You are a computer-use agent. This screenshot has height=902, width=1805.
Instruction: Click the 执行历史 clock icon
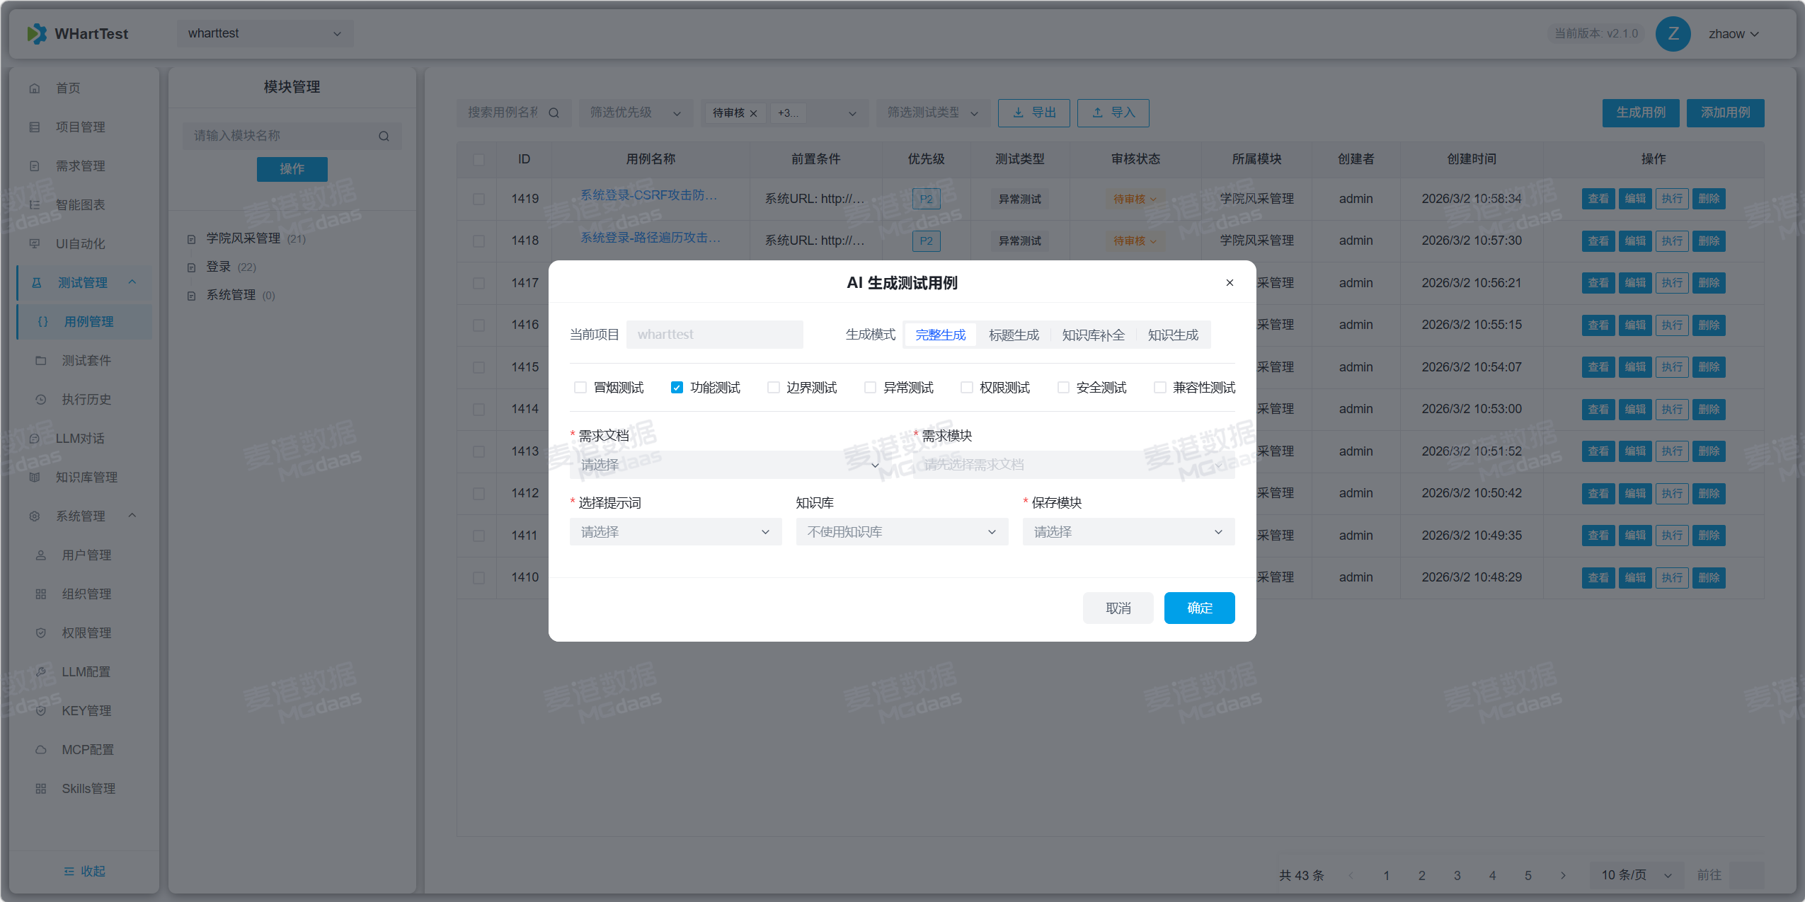pos(41,400)
